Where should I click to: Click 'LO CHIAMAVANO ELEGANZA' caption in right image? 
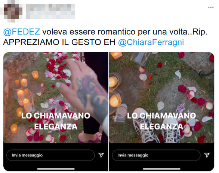tap(161, 121)
